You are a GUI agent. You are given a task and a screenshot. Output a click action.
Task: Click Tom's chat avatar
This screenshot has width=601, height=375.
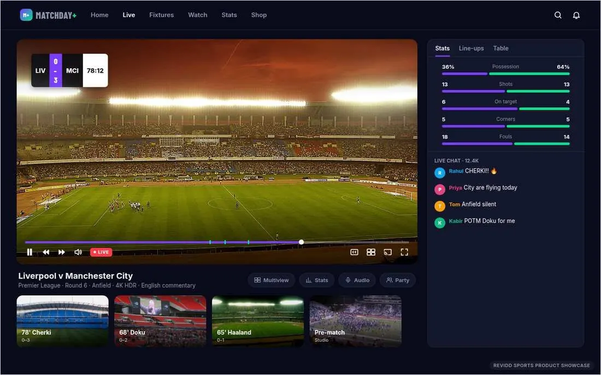pyautogui.click(x=440, y=206)
